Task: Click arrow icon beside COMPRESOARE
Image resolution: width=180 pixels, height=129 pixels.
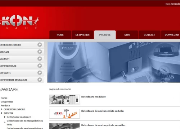Action: pos(40,66)
